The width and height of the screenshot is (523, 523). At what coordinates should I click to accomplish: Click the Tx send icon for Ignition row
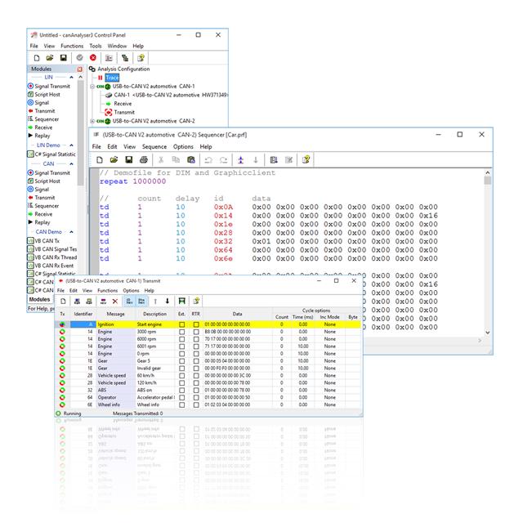tap(63, 324)
